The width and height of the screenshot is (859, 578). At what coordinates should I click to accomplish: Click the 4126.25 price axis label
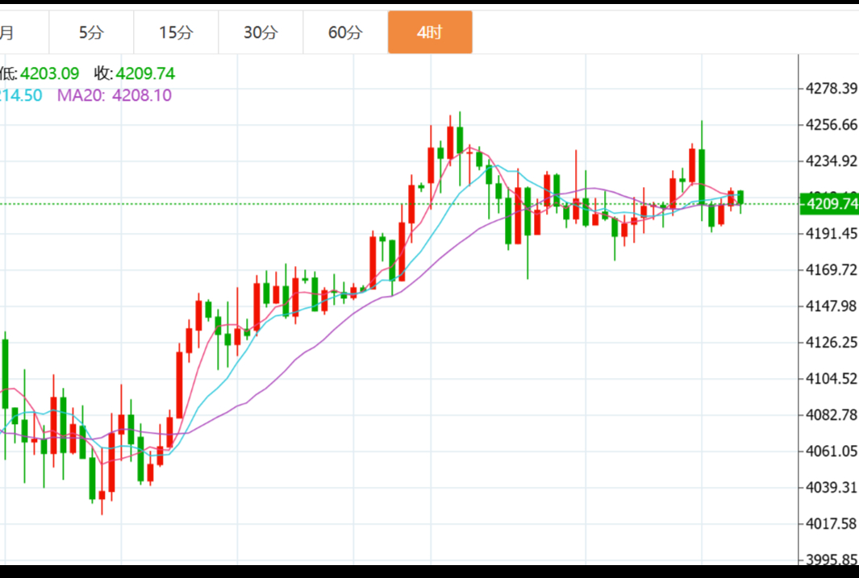coord(832,343)
